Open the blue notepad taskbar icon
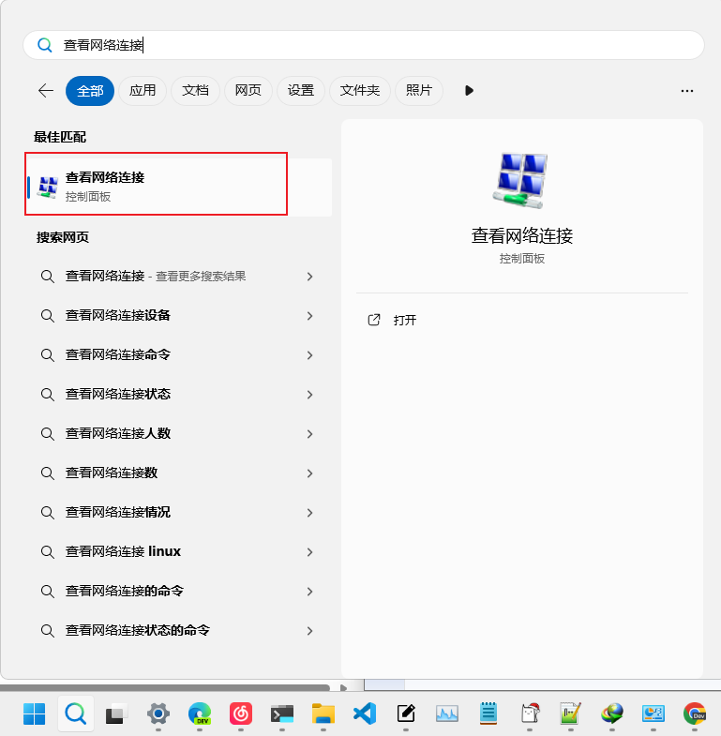 pyautogui.click(x=488, y=713)
